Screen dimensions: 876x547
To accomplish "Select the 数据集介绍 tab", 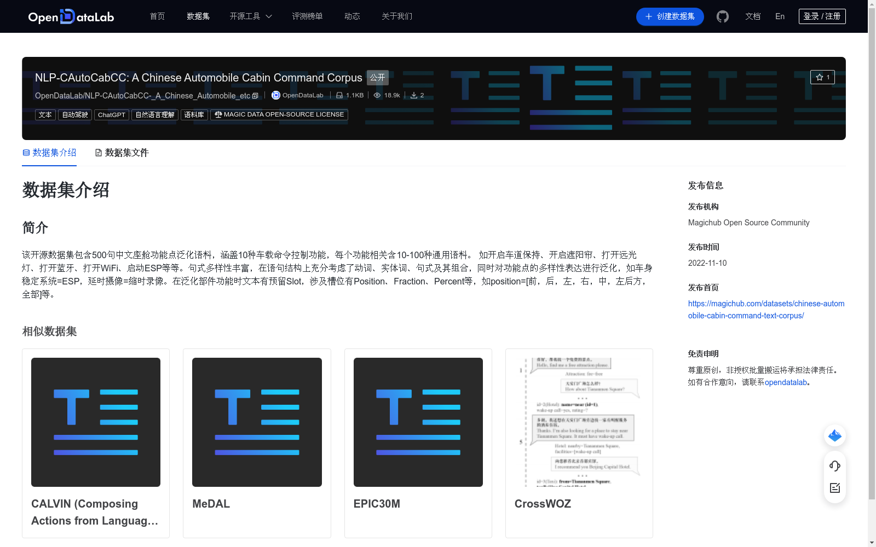I will [49, 153].
